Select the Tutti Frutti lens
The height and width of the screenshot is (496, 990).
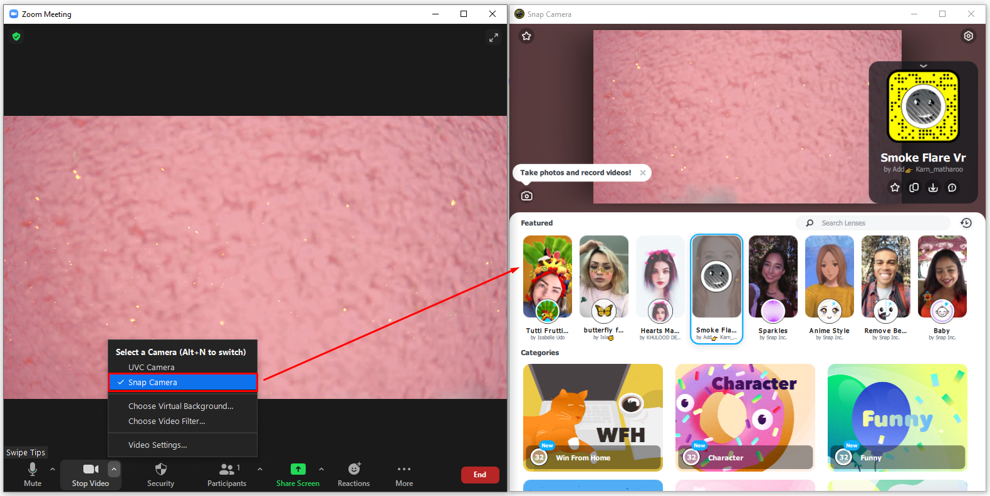tap(548, 289)
